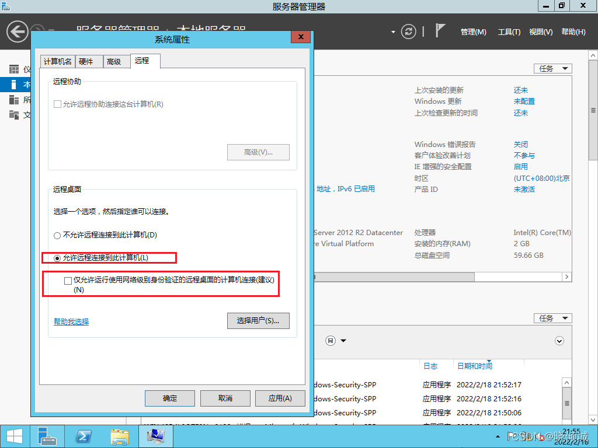
Task: Click the main vertical scrollbar thumb
Action: [593, 110]
